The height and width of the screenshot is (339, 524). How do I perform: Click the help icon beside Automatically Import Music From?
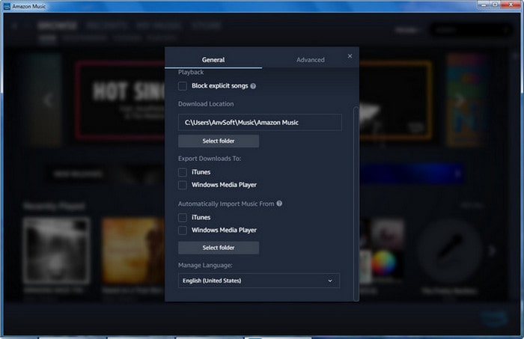click(x=279, y=204)
